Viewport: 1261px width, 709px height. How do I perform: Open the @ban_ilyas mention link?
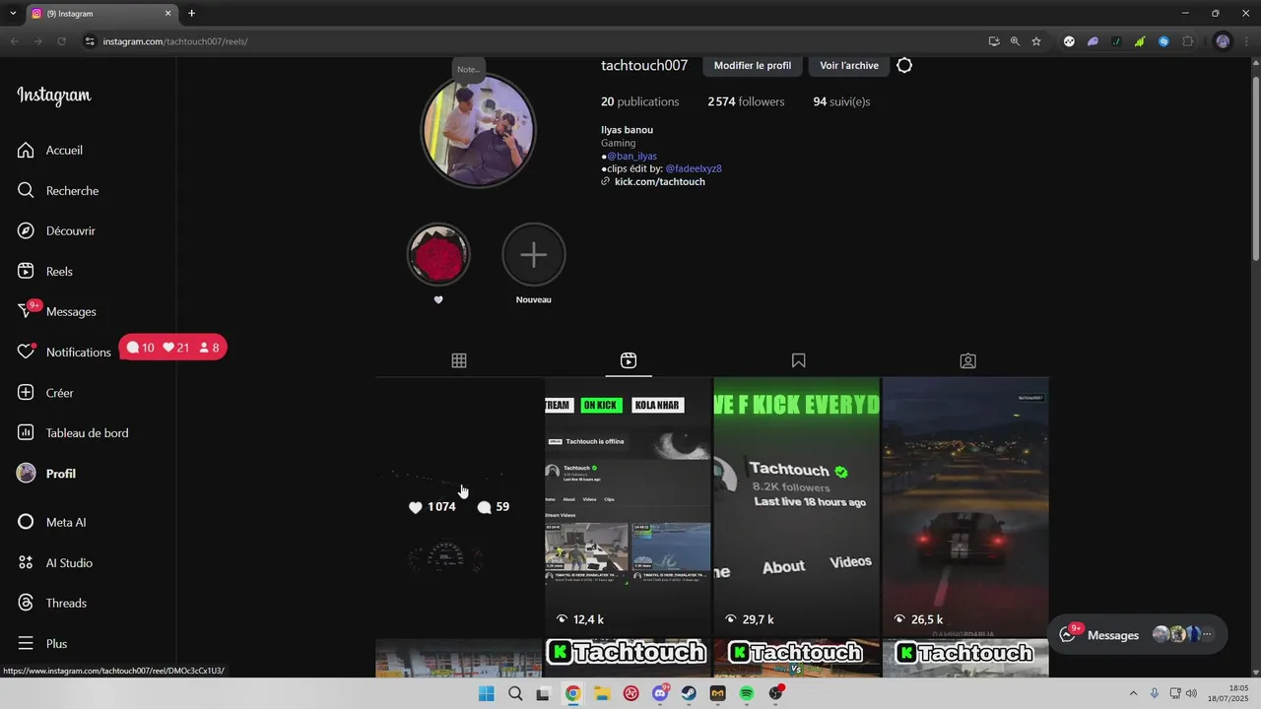coord(631,157)
